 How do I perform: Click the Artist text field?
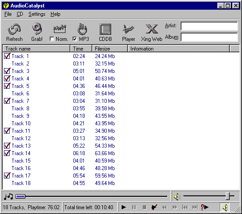[x=209, y=26]
